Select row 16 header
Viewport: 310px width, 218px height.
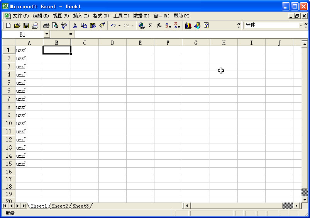coord(9,172)
